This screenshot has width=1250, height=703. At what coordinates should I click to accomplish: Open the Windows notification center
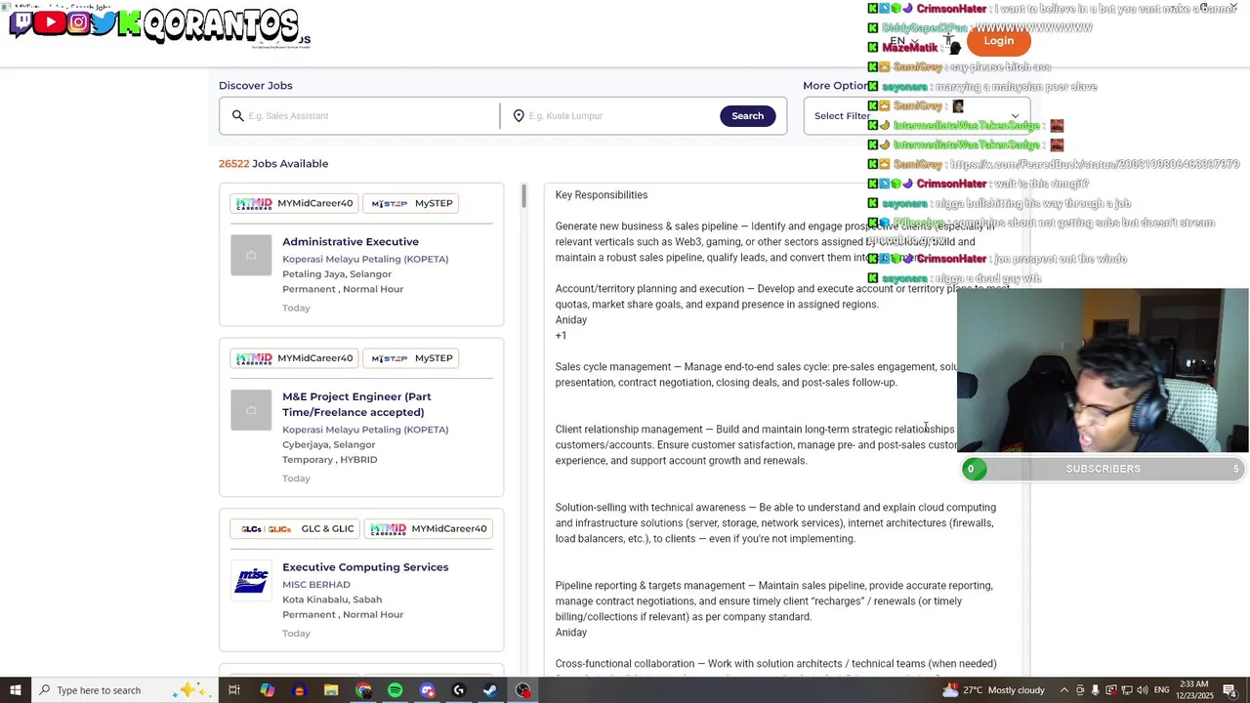pyautogui.click(x=1230, y=690)
